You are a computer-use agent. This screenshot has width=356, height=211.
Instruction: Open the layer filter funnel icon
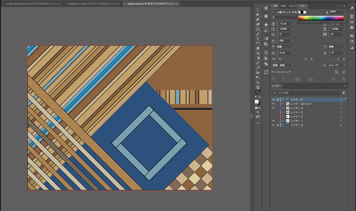pyautogui.click(x=344, y=93)
